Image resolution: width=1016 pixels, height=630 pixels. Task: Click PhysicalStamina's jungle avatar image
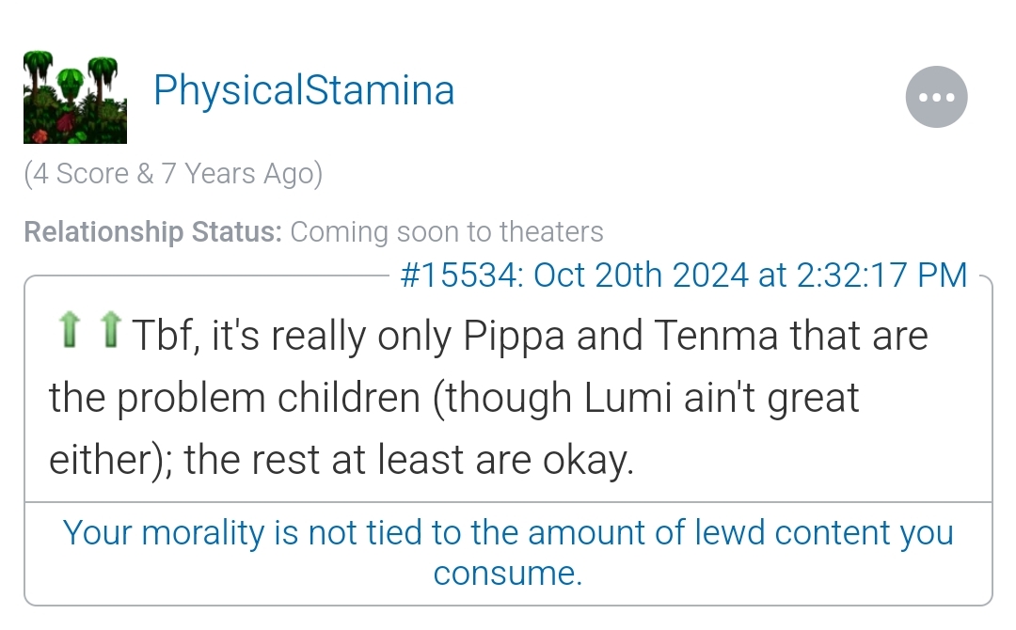tap(75, 97)
